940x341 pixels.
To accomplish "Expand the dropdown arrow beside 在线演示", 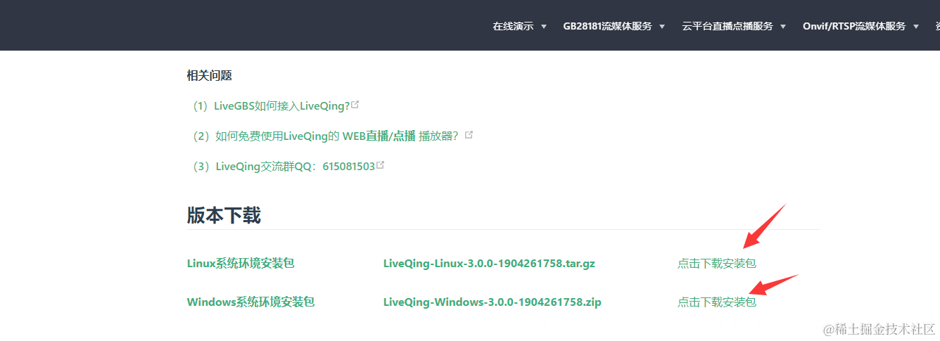I will [x=543, y=27].
